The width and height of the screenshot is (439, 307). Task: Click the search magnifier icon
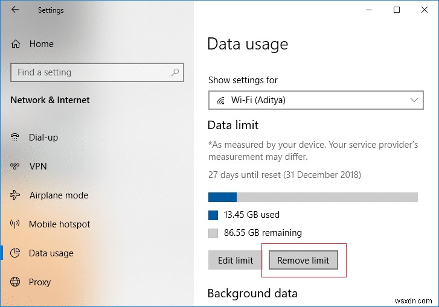click(175, 72)
